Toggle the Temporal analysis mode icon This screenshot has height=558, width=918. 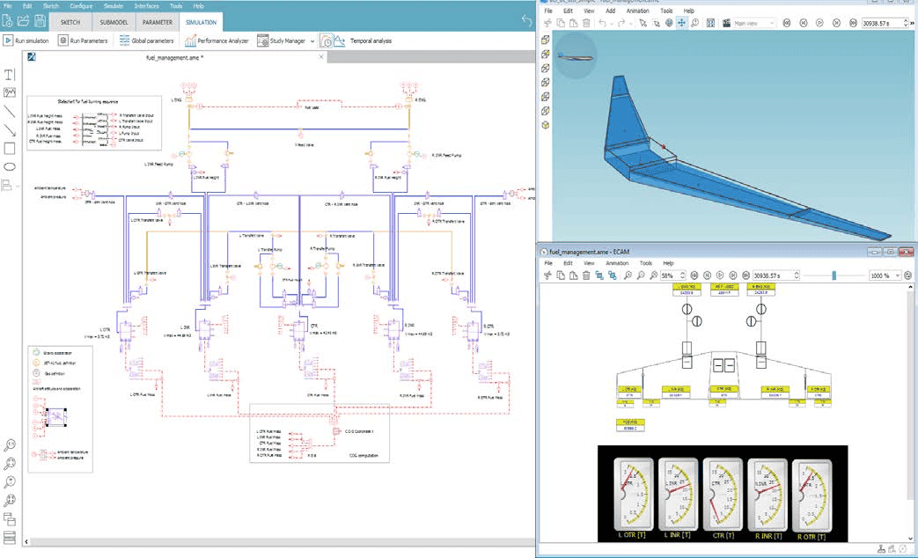coord(327,40)
